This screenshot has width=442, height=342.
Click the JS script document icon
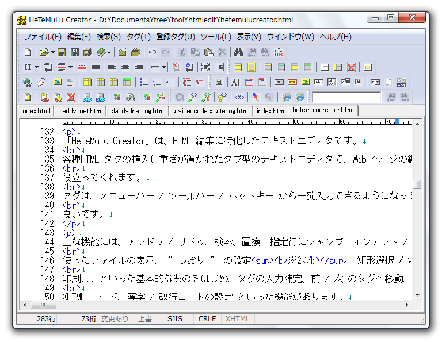pyautogui.click(x=44, y=97)
